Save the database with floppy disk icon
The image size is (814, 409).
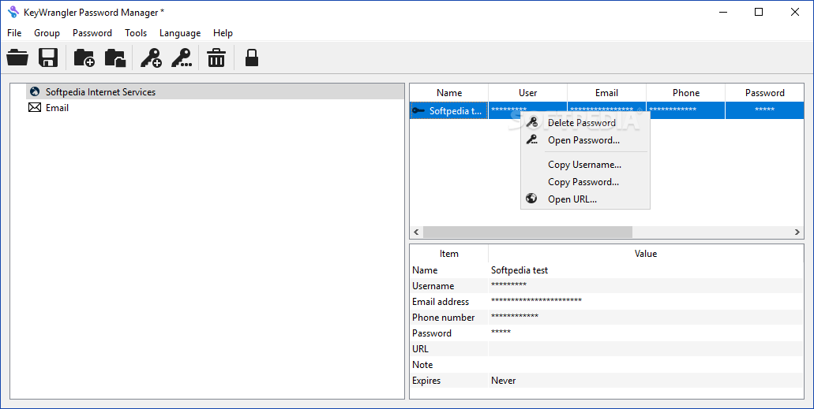(48, 58)
